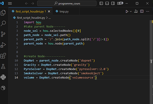Click the 'dopnet' string on line 10
This screenshot has width=153, height=104.
click(86, 61)
